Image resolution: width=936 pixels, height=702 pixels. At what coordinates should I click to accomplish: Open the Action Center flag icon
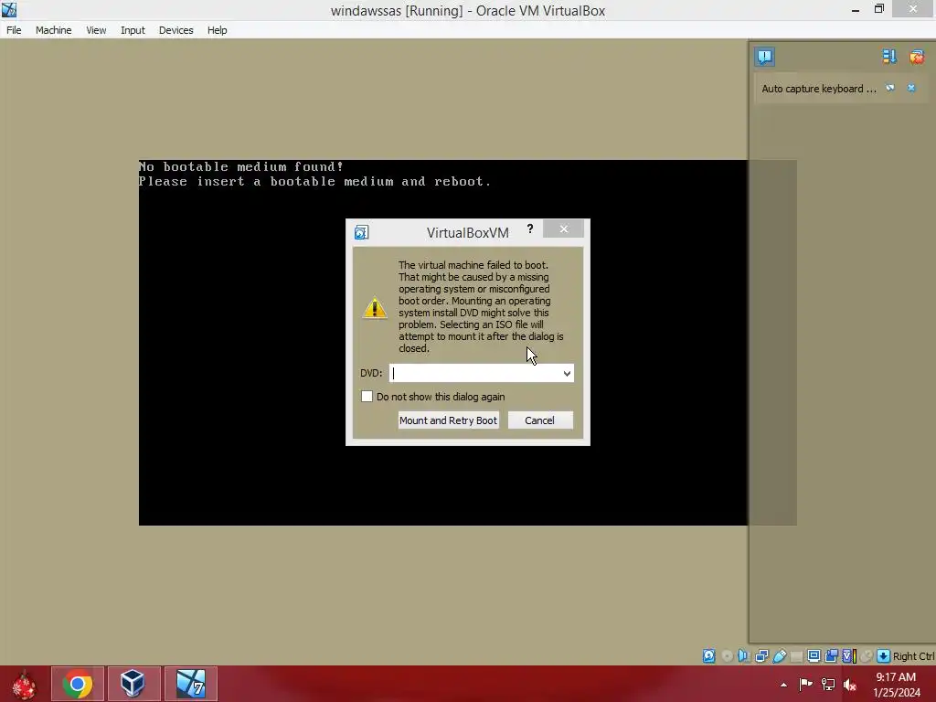[x=805, y=685]
